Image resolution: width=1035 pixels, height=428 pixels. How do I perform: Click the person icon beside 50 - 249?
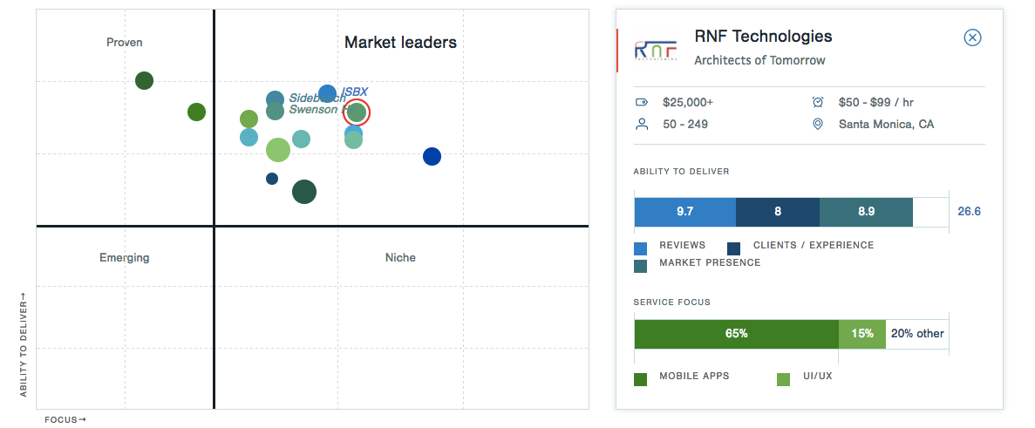(641, 124)
